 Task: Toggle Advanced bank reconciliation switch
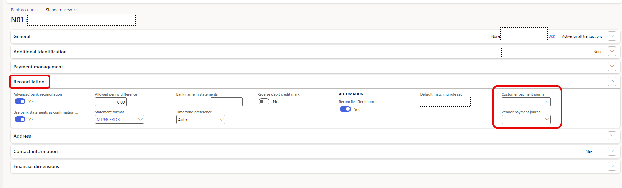pos(20,101)
